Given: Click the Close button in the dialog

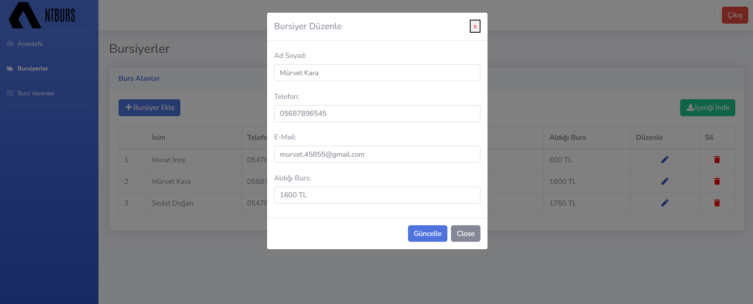Looking at the screenshot, I should click(465, 233).
